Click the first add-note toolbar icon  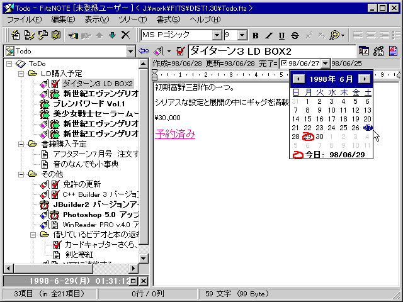(x=15, y=35)
